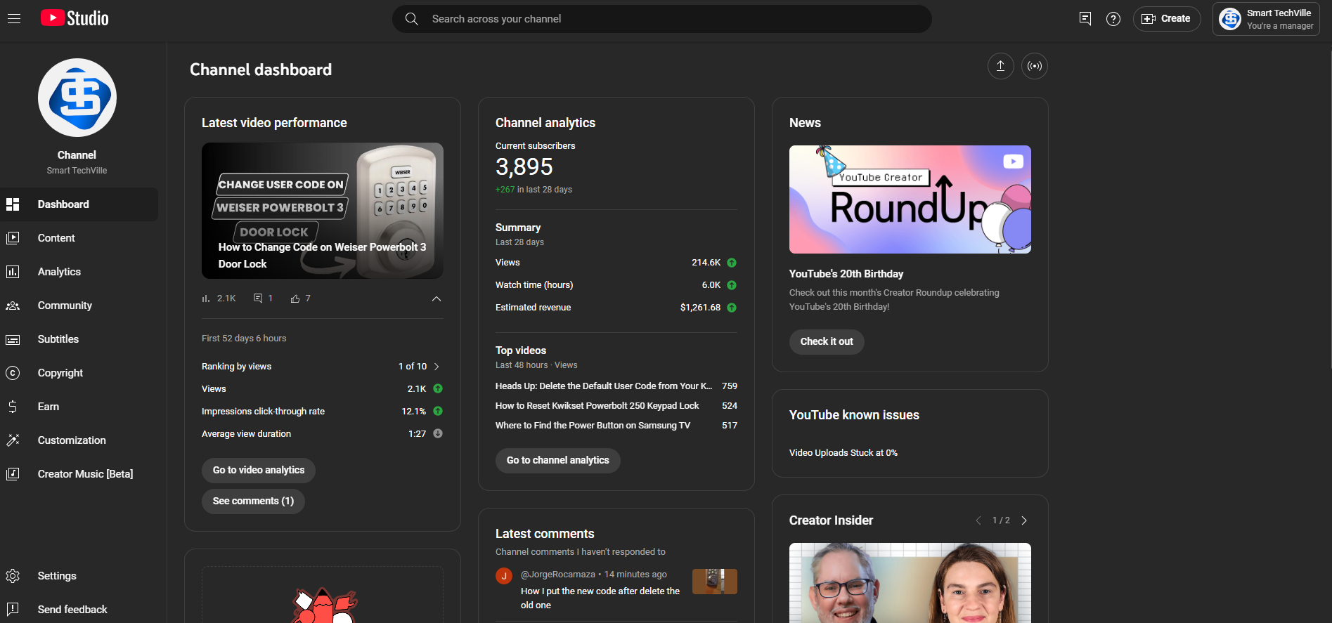This screenshot has height=623, width=1332.
Task: Click the Go live broadcast icon
Action: (1035, 66)
